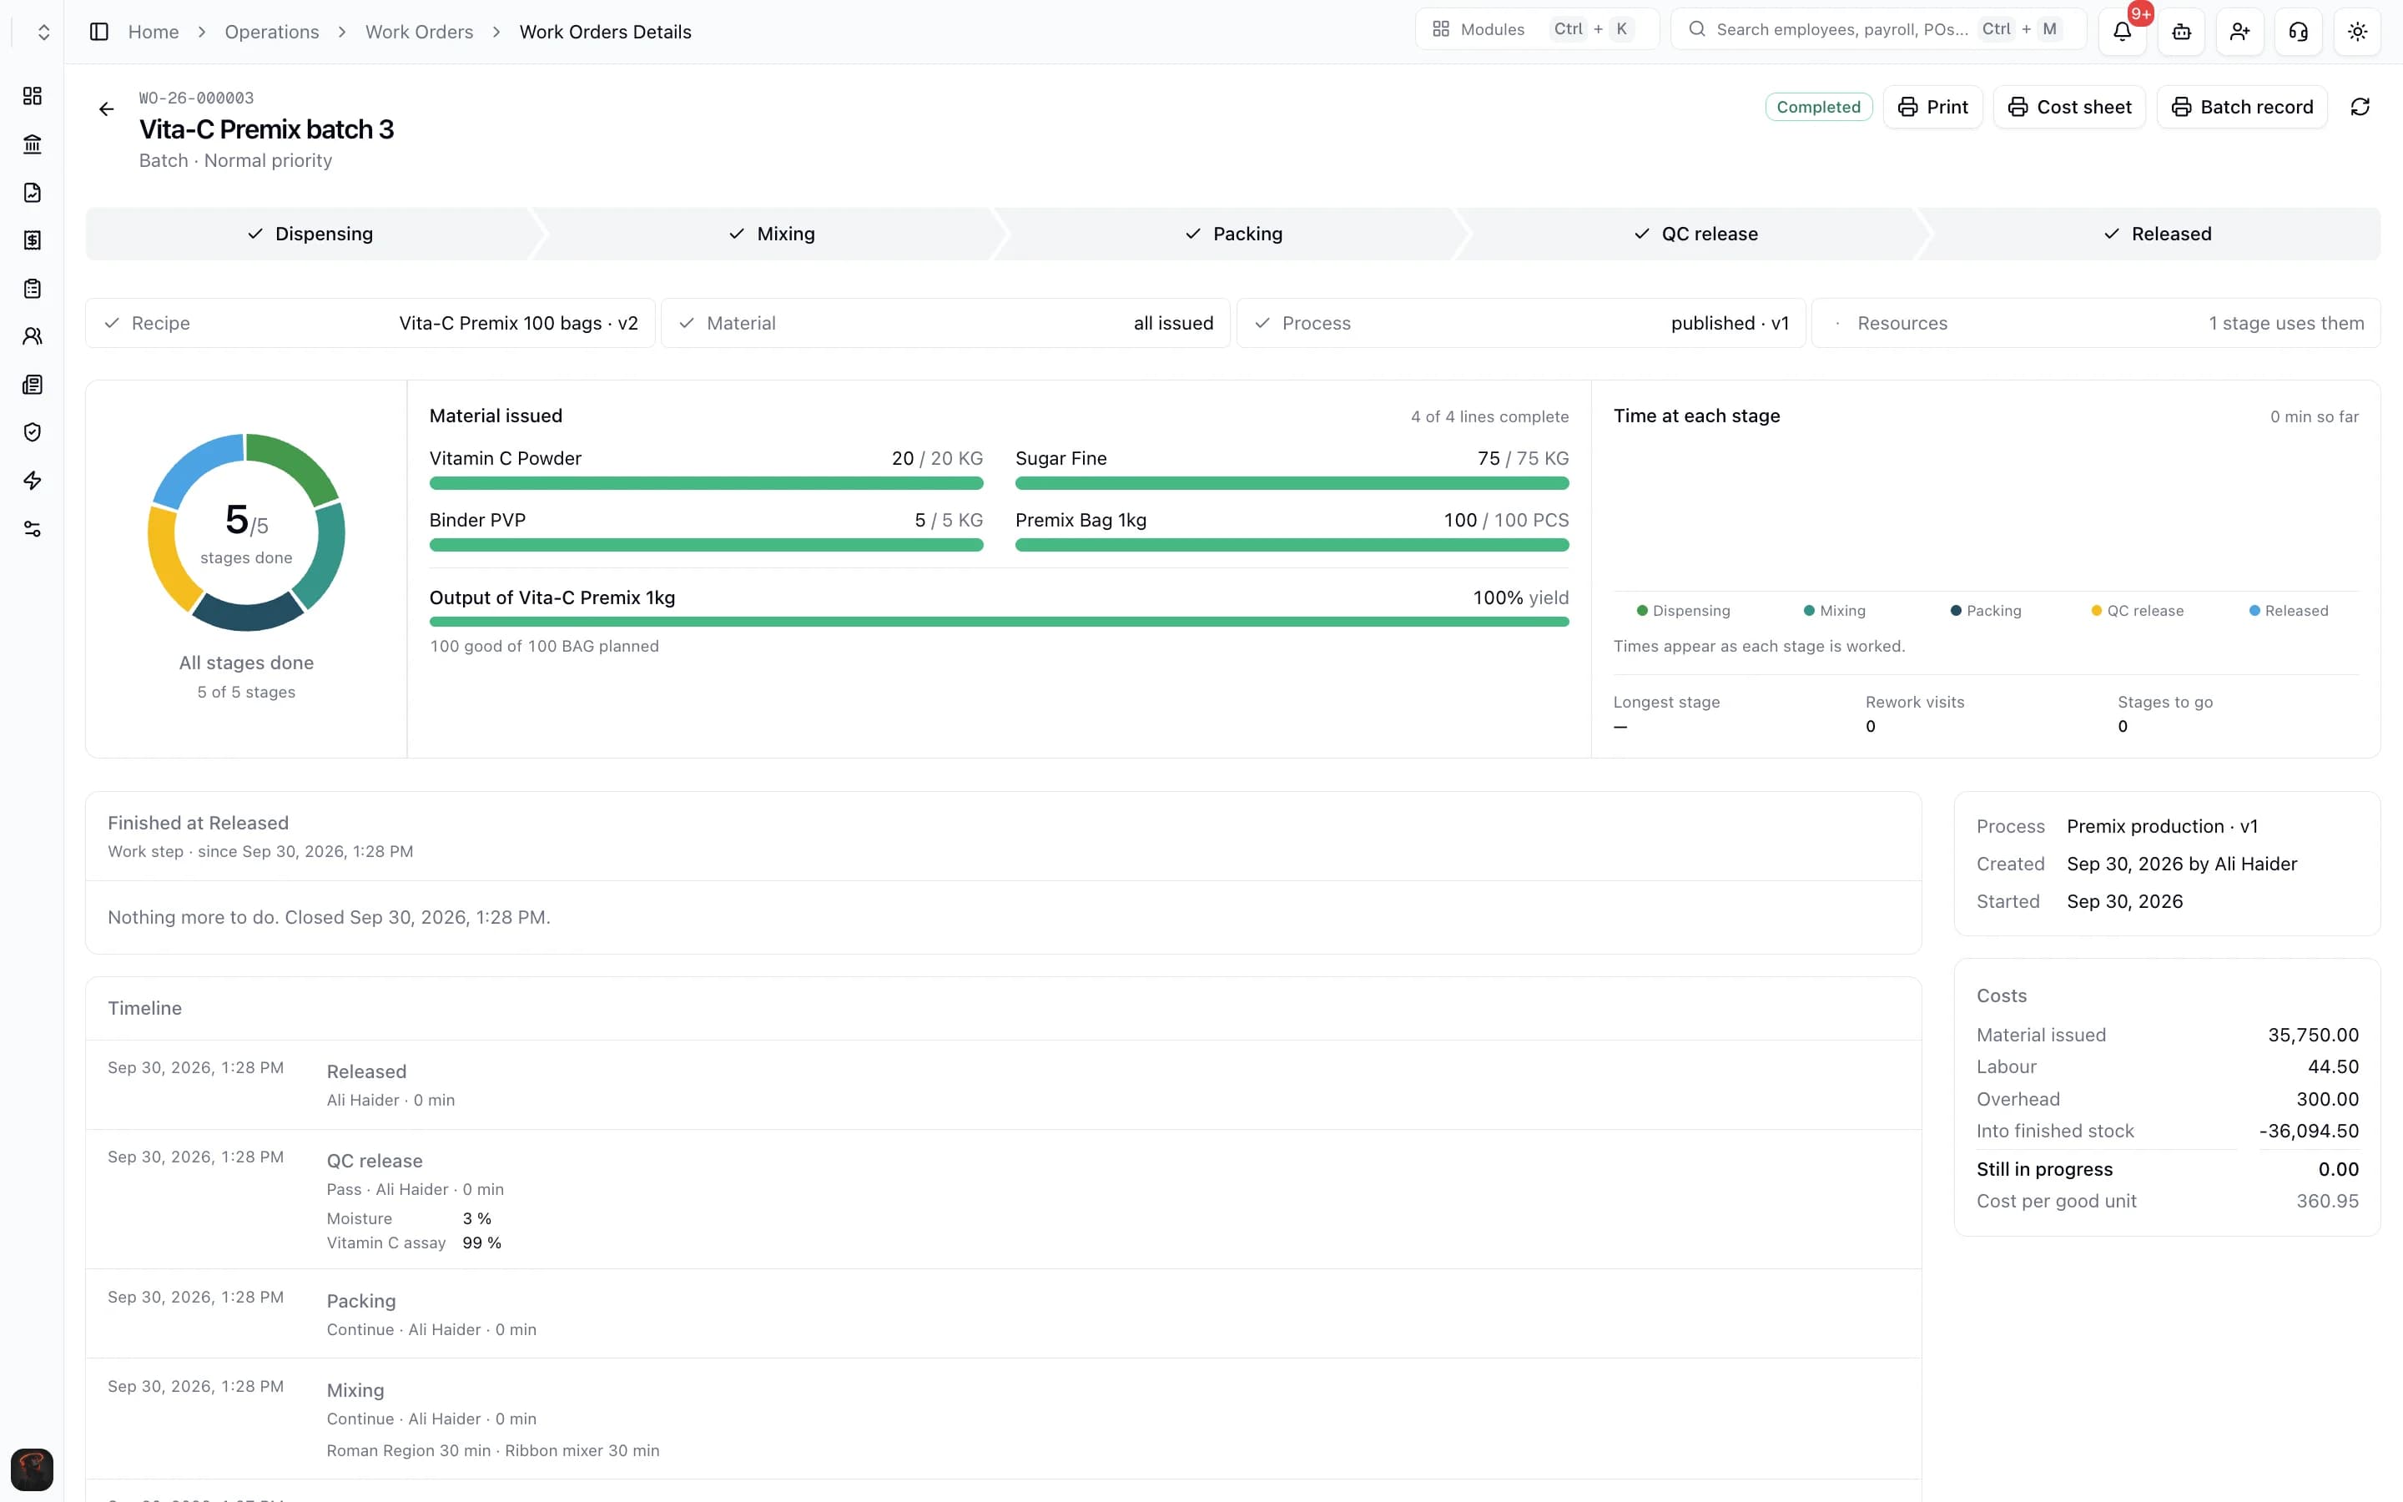Open the Material all issued card
Screen dimensions: 2403x1502
[x=945, y=323]
